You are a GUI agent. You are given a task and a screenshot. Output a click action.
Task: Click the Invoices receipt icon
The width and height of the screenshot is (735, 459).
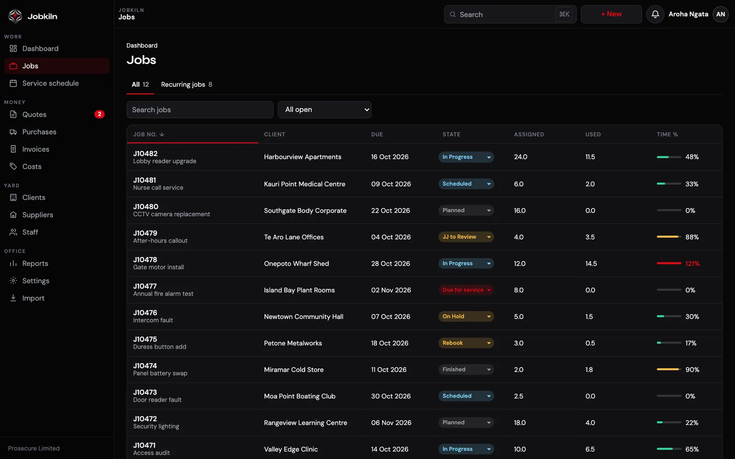tap(13, 149)
